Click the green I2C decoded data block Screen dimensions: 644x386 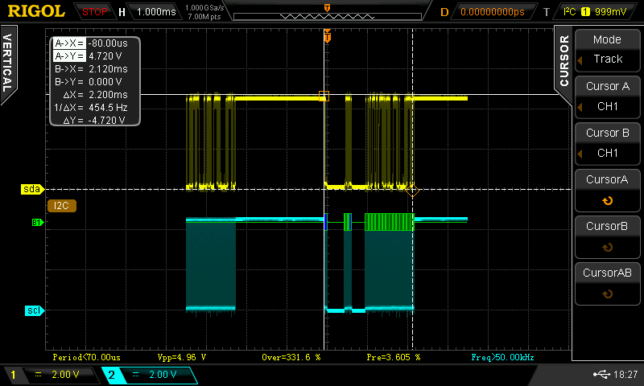pos(389,222)
